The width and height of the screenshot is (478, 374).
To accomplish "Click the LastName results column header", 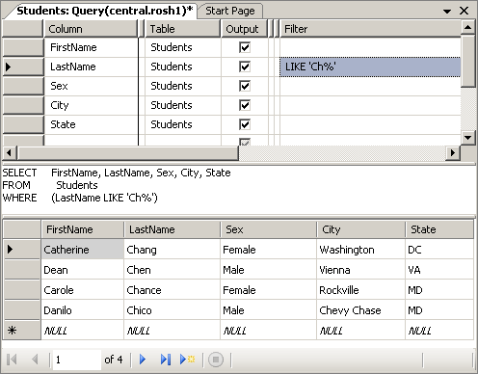I will [x=172, y=229].
